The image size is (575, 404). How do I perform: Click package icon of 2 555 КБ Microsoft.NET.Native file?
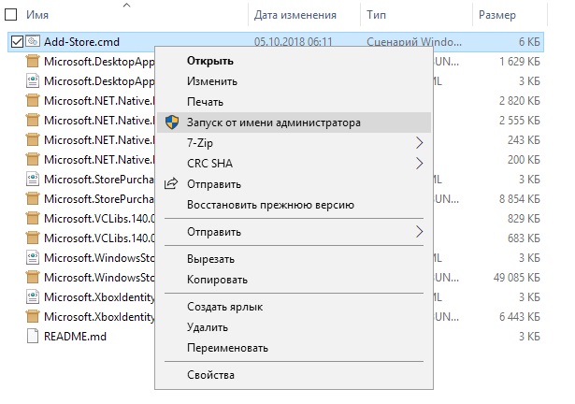pos(33,121)
